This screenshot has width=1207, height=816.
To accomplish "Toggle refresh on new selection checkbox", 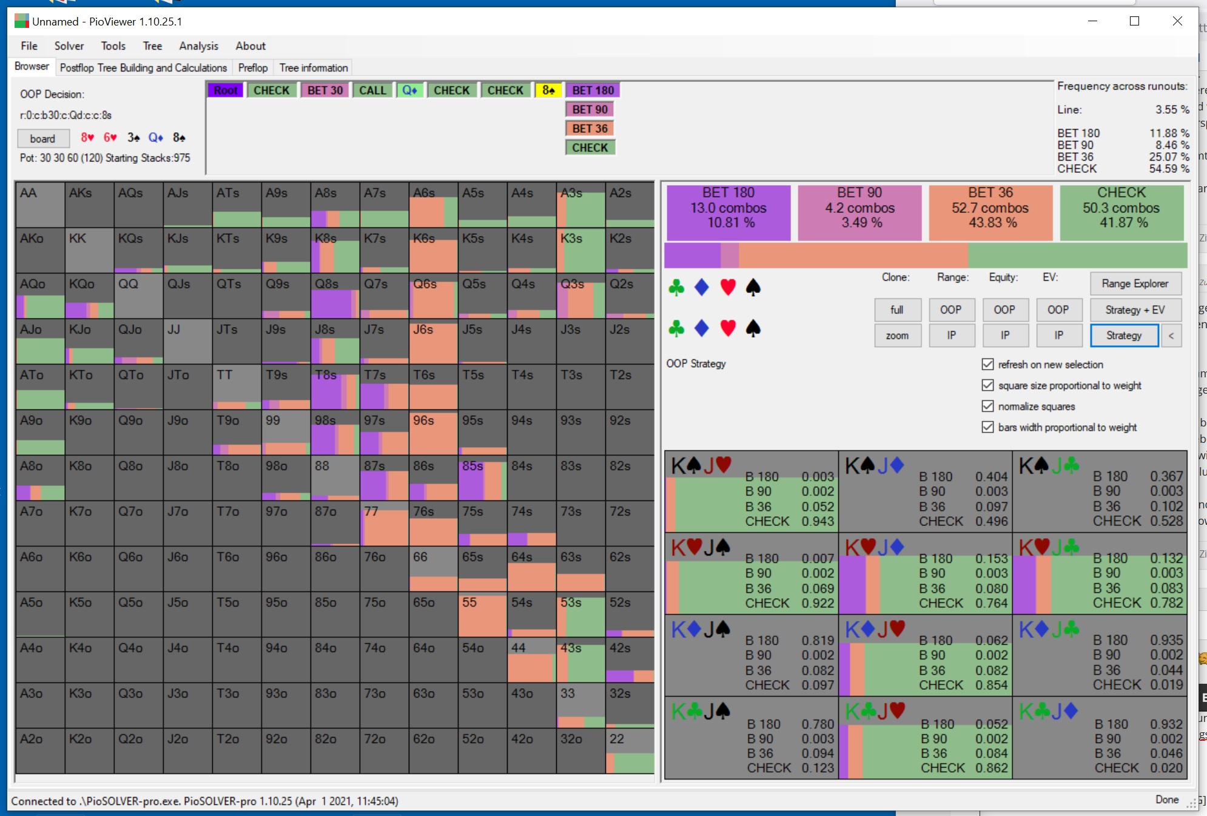I will 987,364.
